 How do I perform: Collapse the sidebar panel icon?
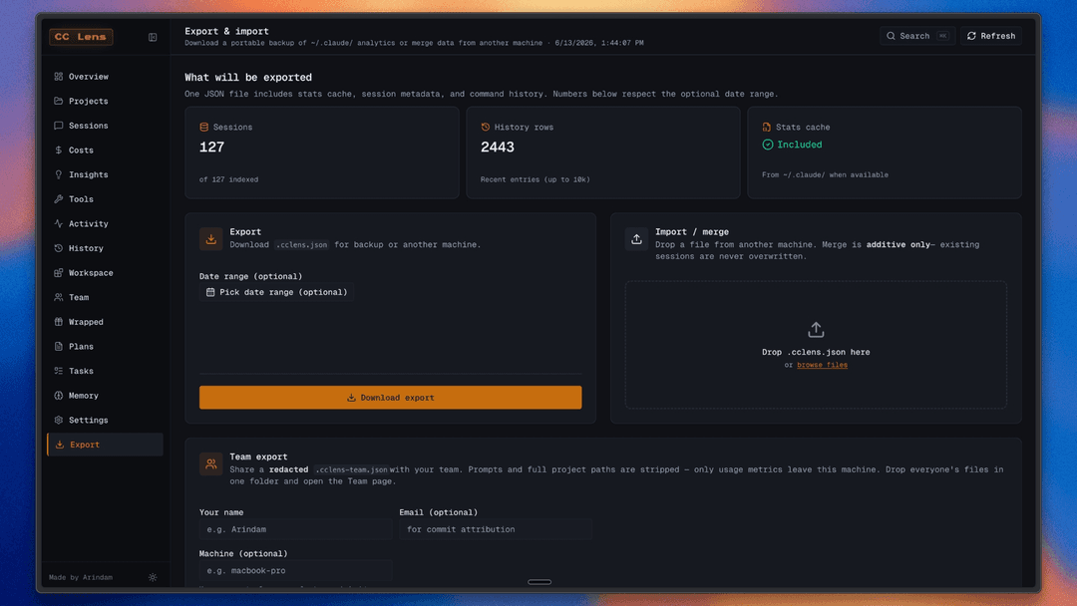click(153, 37)
